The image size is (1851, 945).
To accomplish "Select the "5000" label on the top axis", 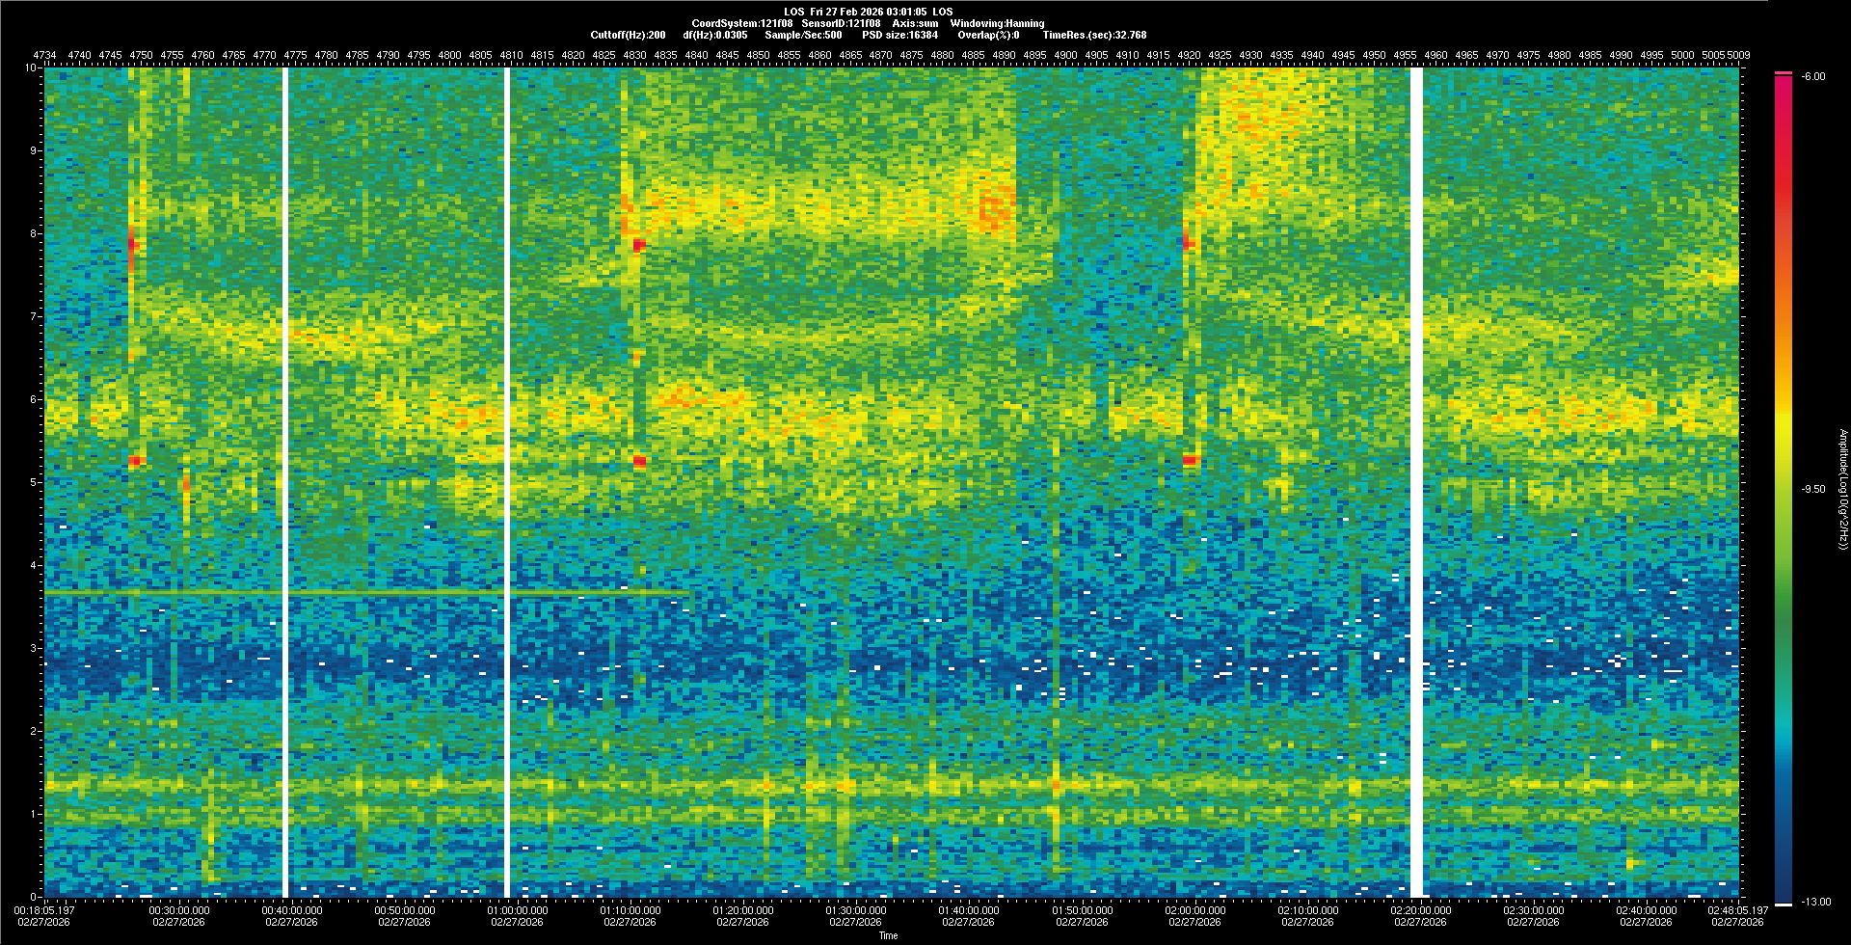I will tap(1682, 56).
